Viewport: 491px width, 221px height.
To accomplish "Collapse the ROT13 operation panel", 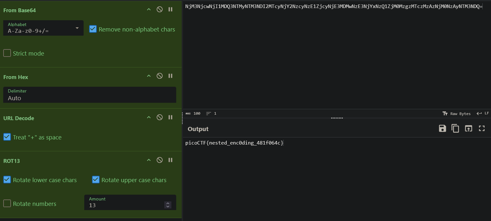I will click(149, 160).
